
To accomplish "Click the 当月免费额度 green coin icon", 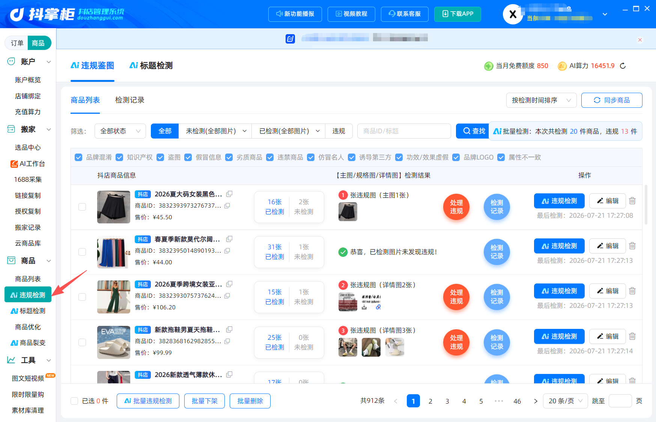I will coord(488,66).
